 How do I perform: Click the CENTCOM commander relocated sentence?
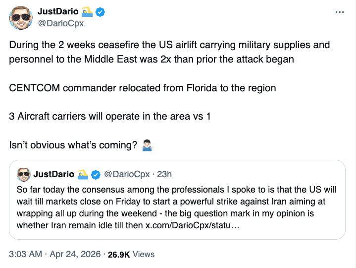tap(143, 88)
